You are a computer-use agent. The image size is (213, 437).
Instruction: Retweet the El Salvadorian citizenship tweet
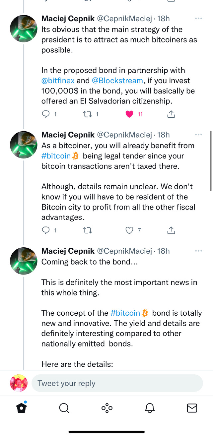click(87, 114)
